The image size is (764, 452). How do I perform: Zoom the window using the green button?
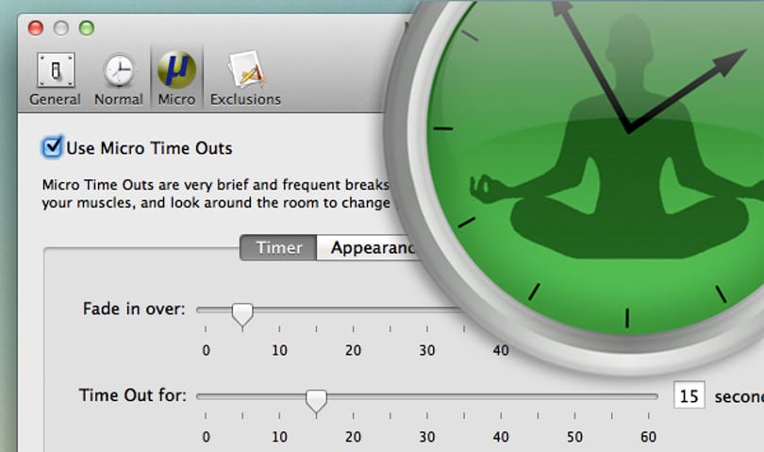87,27
